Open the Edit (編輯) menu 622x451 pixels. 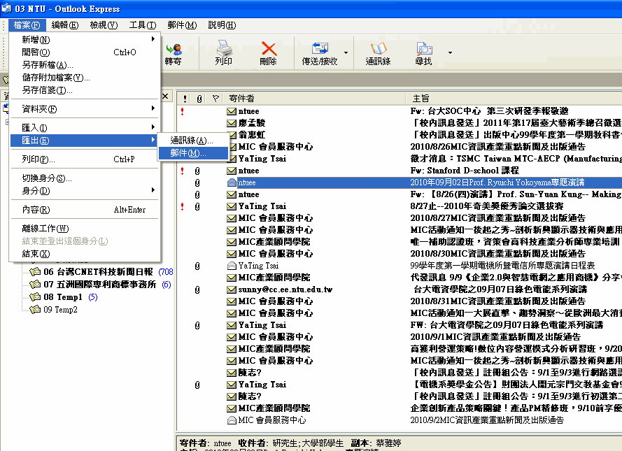[64, 25]
